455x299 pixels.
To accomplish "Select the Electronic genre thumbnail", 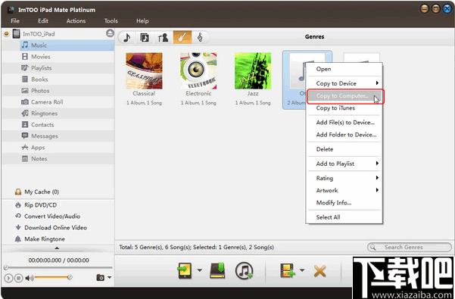I will (198, 70).
